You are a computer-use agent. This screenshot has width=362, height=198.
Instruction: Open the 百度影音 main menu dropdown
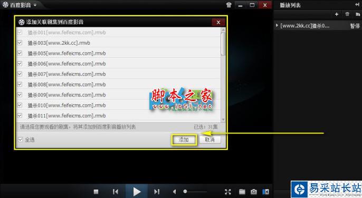[35, 5]
